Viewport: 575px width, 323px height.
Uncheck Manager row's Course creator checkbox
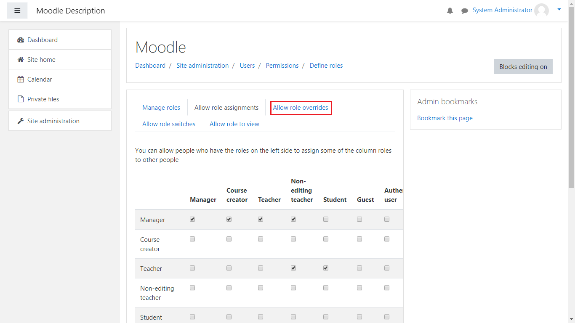229,219
